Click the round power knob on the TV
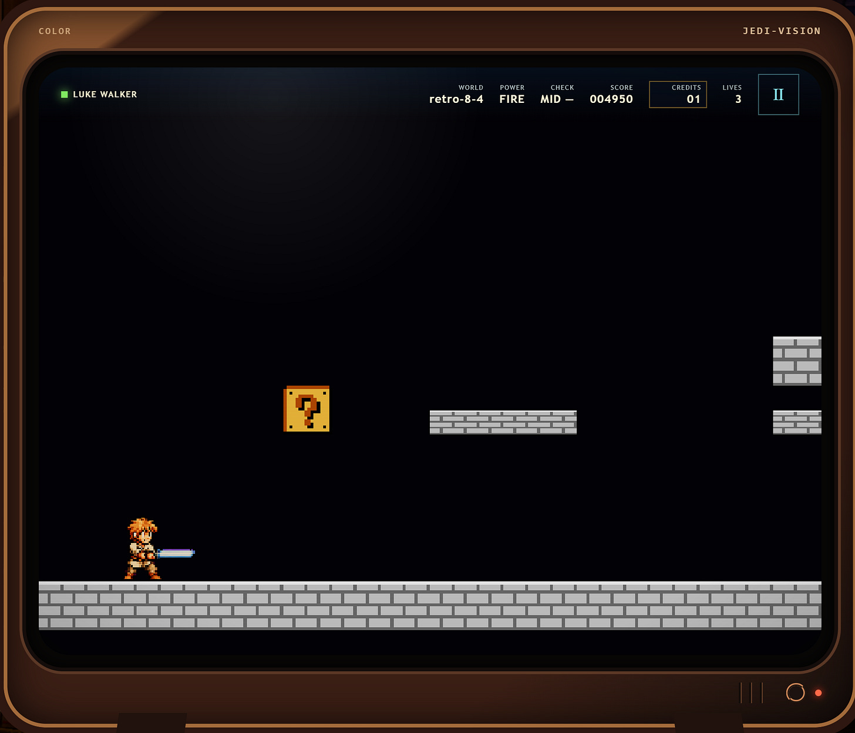Viewport: 855px width, 733px height. 795,692
